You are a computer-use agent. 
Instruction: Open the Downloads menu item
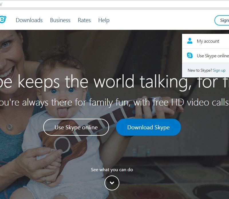point(29,20)
